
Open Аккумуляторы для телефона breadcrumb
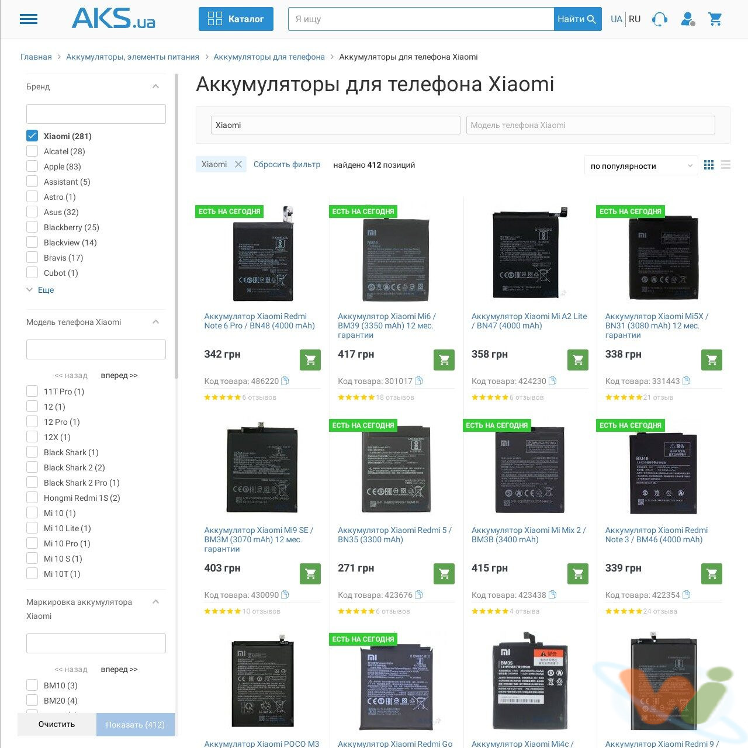pos(269,57)
